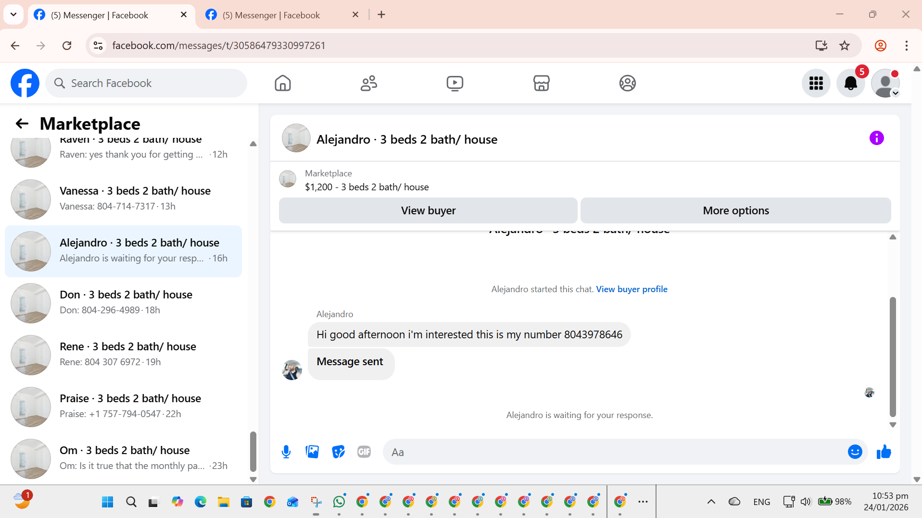Click conversation list scroll down arrow

pyautogui.click(x=253, y=479)
